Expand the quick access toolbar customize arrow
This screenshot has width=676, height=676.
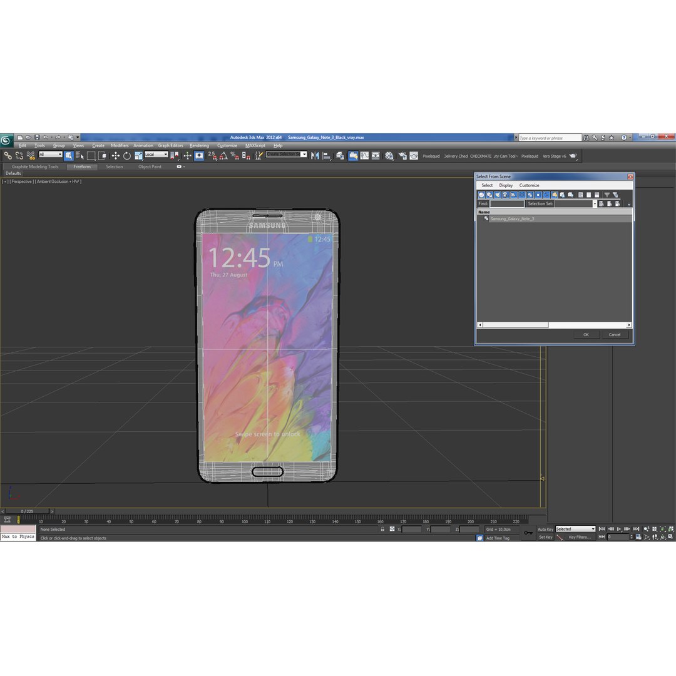pyautogui.click(x=78, y=138)
